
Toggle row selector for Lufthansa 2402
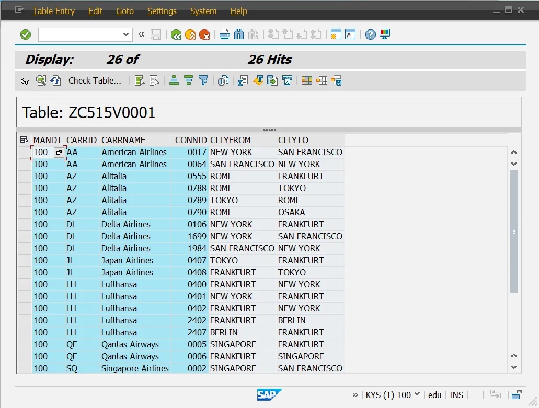point(25,320)
